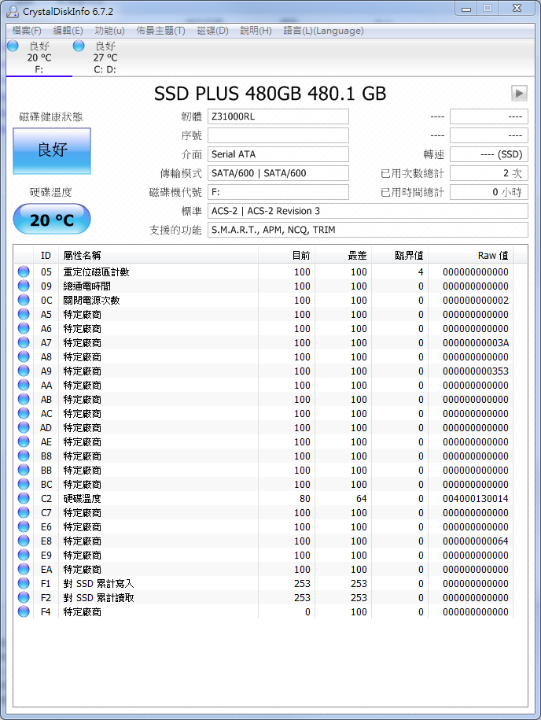
Task: Select the 重定位磁區計數 attribute name
Action: click(x=97, y=272)
